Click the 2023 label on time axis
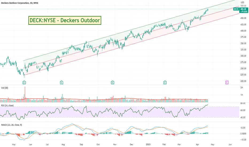 pos(148,145)
